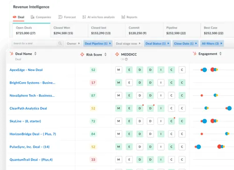
Task: Expand the Deal stage now filter
Action: (128, 43)
